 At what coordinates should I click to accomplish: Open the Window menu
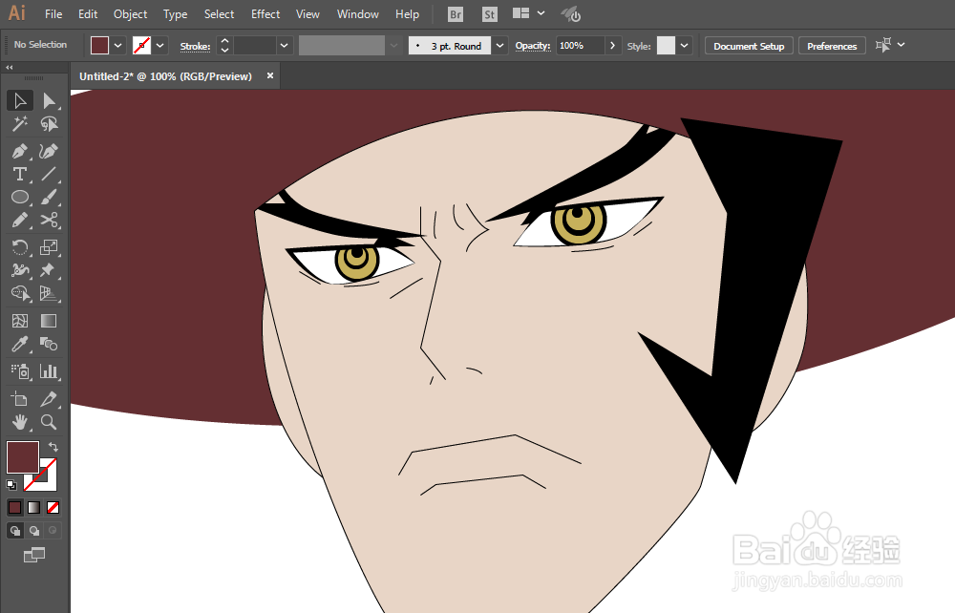coord(358,14)
